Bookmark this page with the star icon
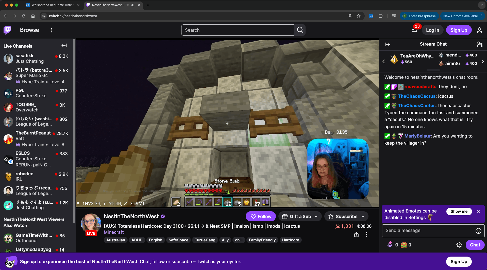This screenshot has height=270, width=487. [359, 16]
